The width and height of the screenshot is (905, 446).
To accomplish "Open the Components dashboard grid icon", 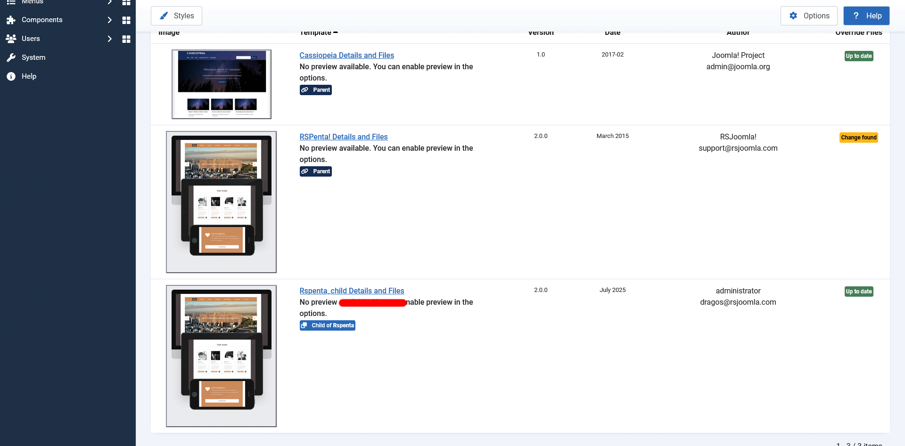I will click(126, 20).
